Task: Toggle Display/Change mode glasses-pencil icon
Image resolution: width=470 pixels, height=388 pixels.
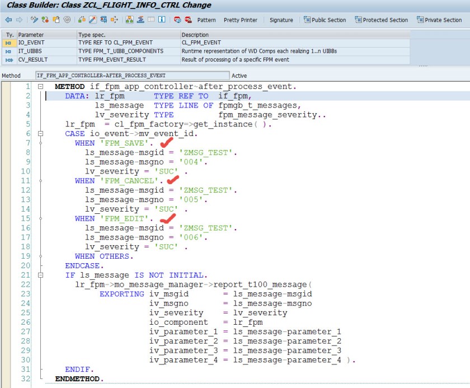Action: (35, 20)
